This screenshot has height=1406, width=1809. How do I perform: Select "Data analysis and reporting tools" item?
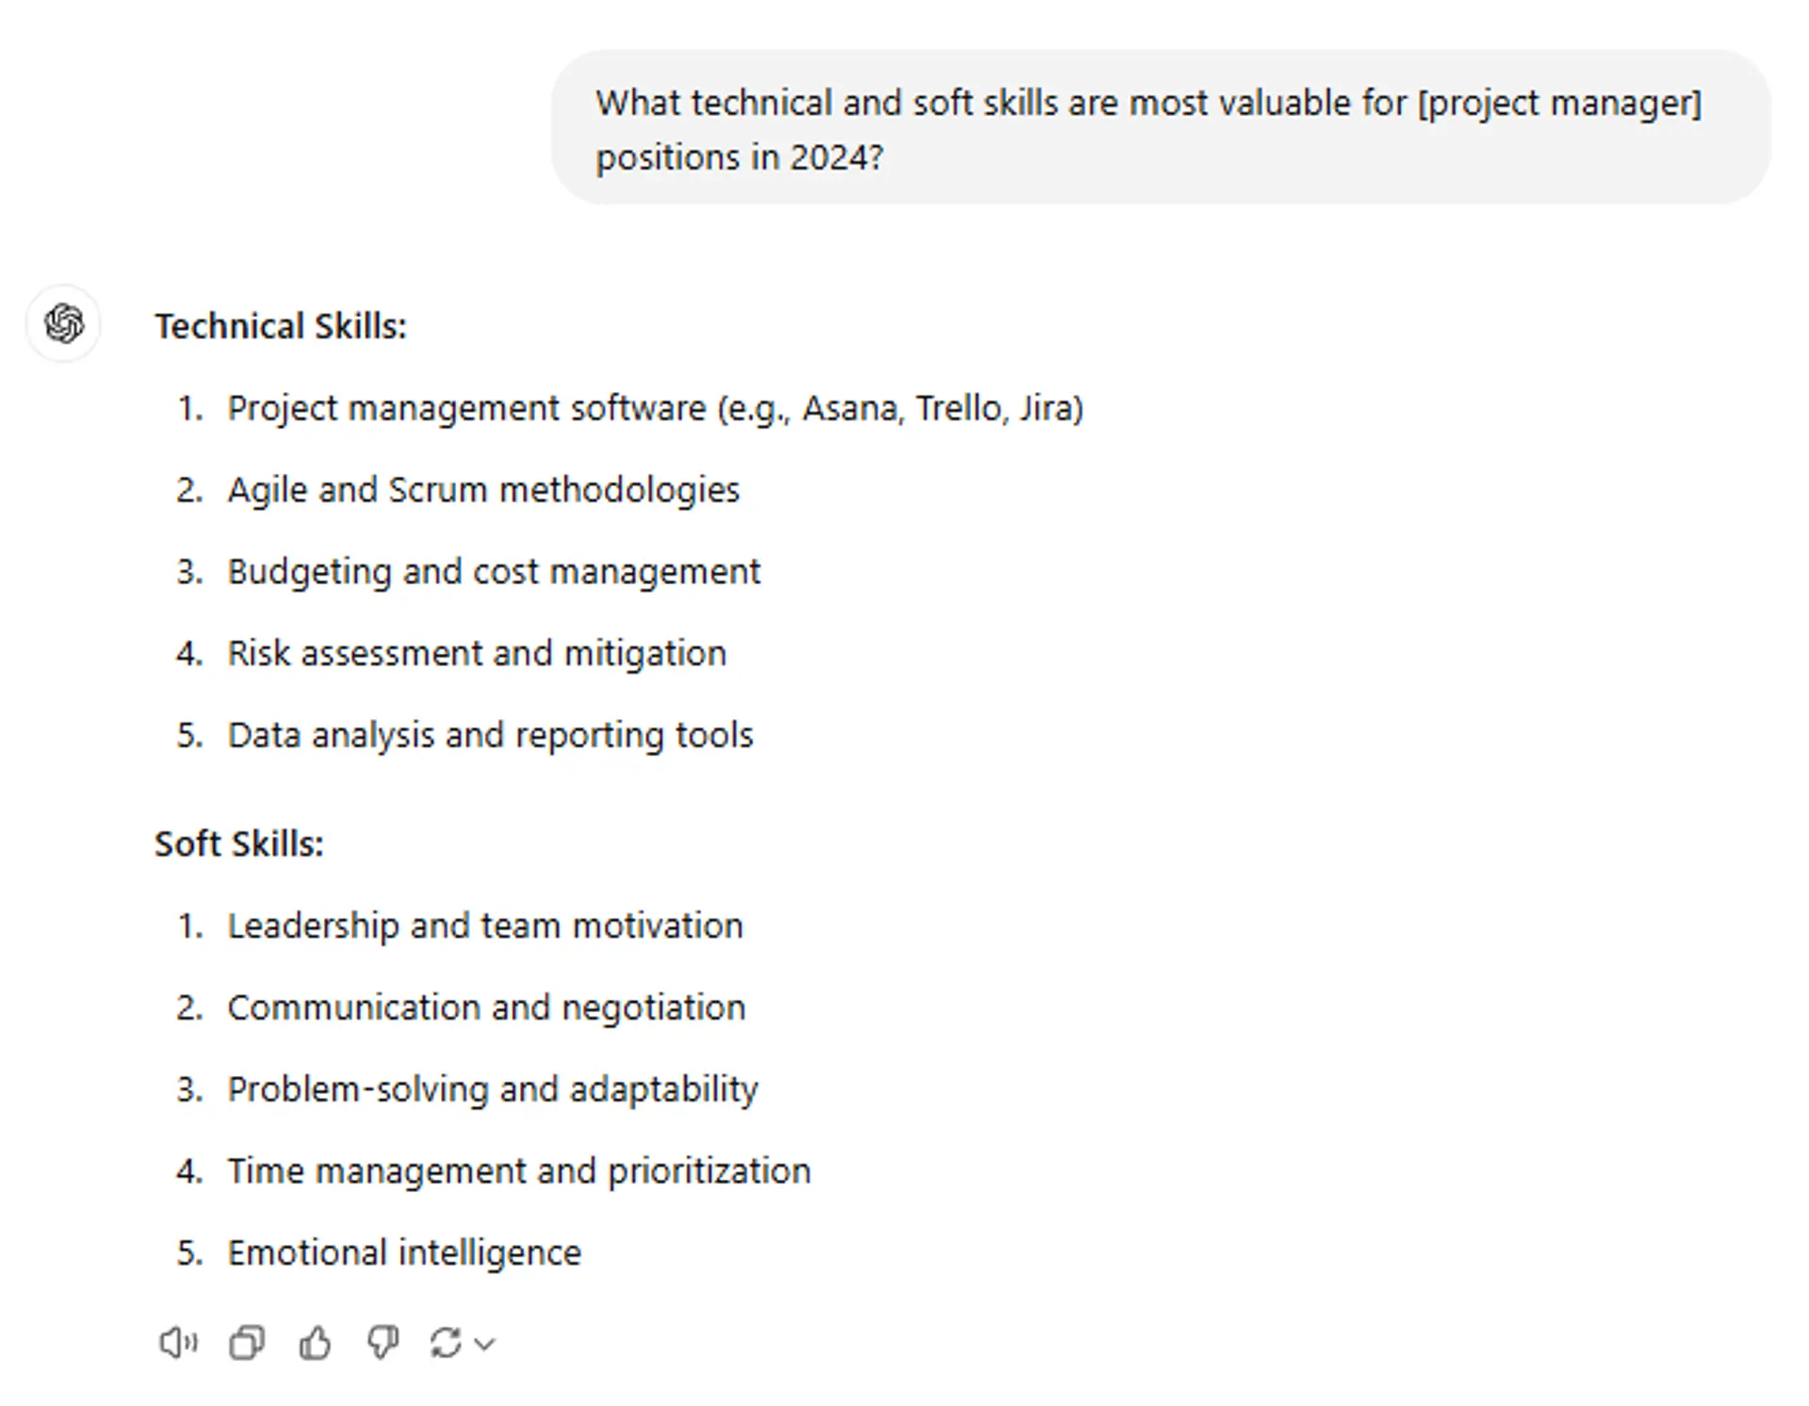(490, 735)
